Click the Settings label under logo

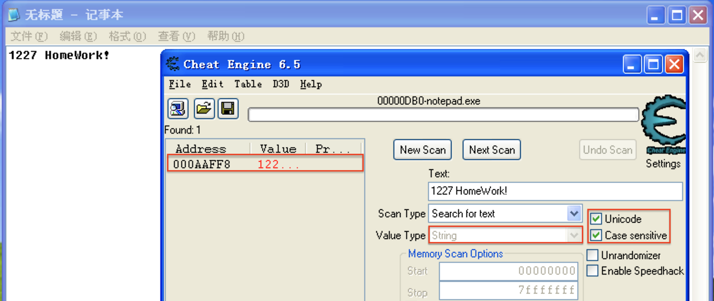663,164
